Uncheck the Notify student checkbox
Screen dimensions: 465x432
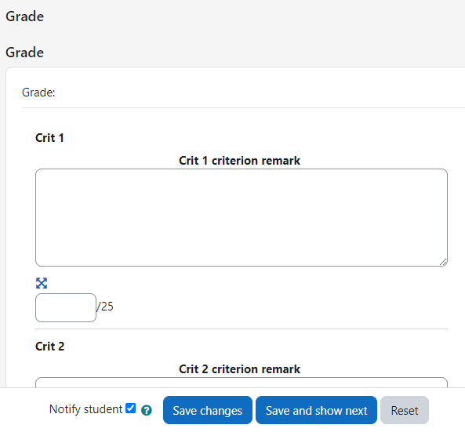130,408
